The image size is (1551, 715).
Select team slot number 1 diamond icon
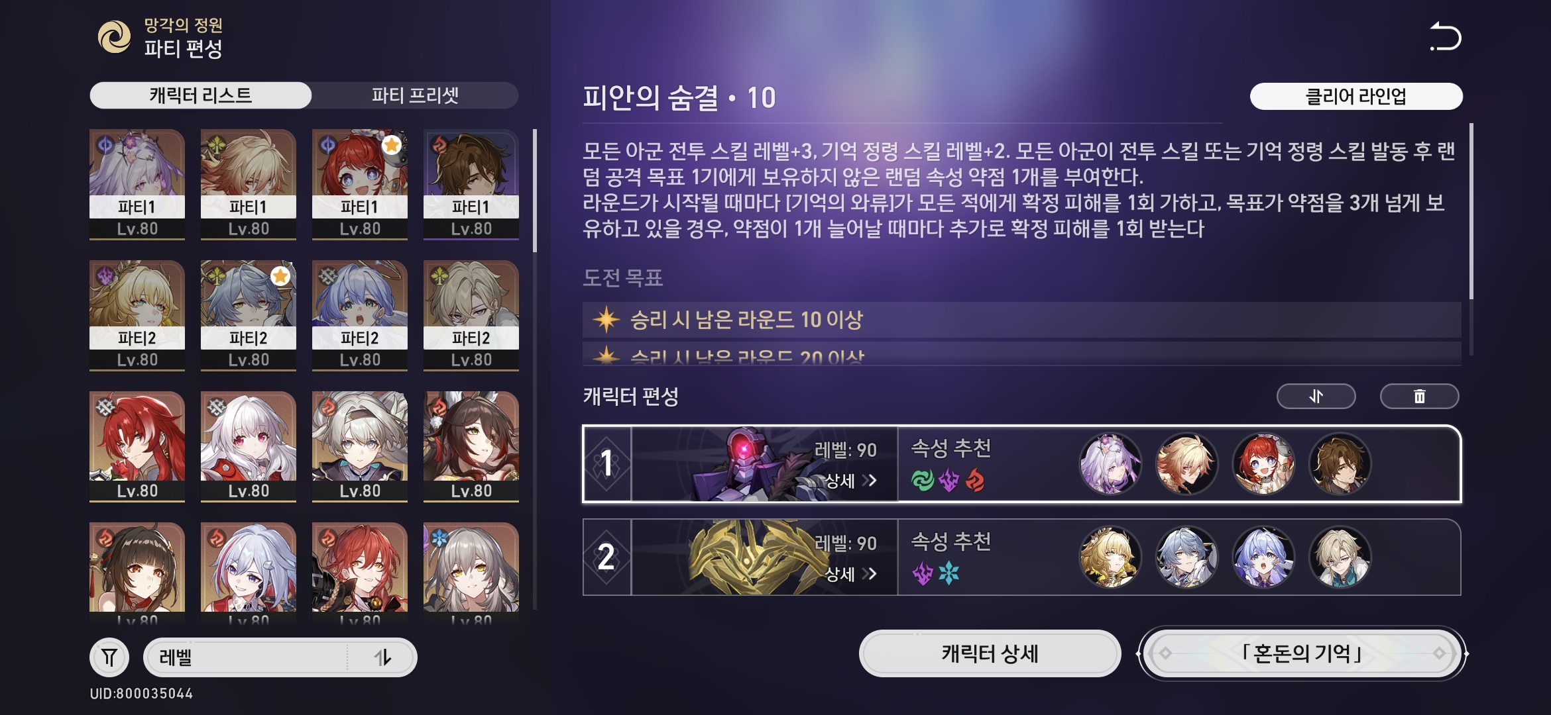606,463
